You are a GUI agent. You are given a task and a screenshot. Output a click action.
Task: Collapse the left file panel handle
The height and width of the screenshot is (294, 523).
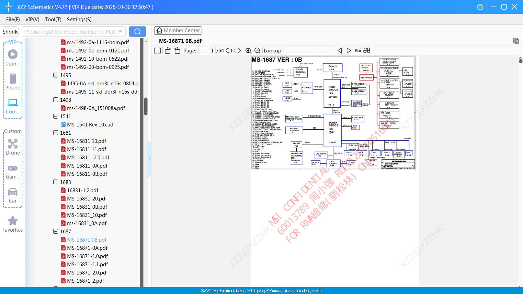pos(149,159)
